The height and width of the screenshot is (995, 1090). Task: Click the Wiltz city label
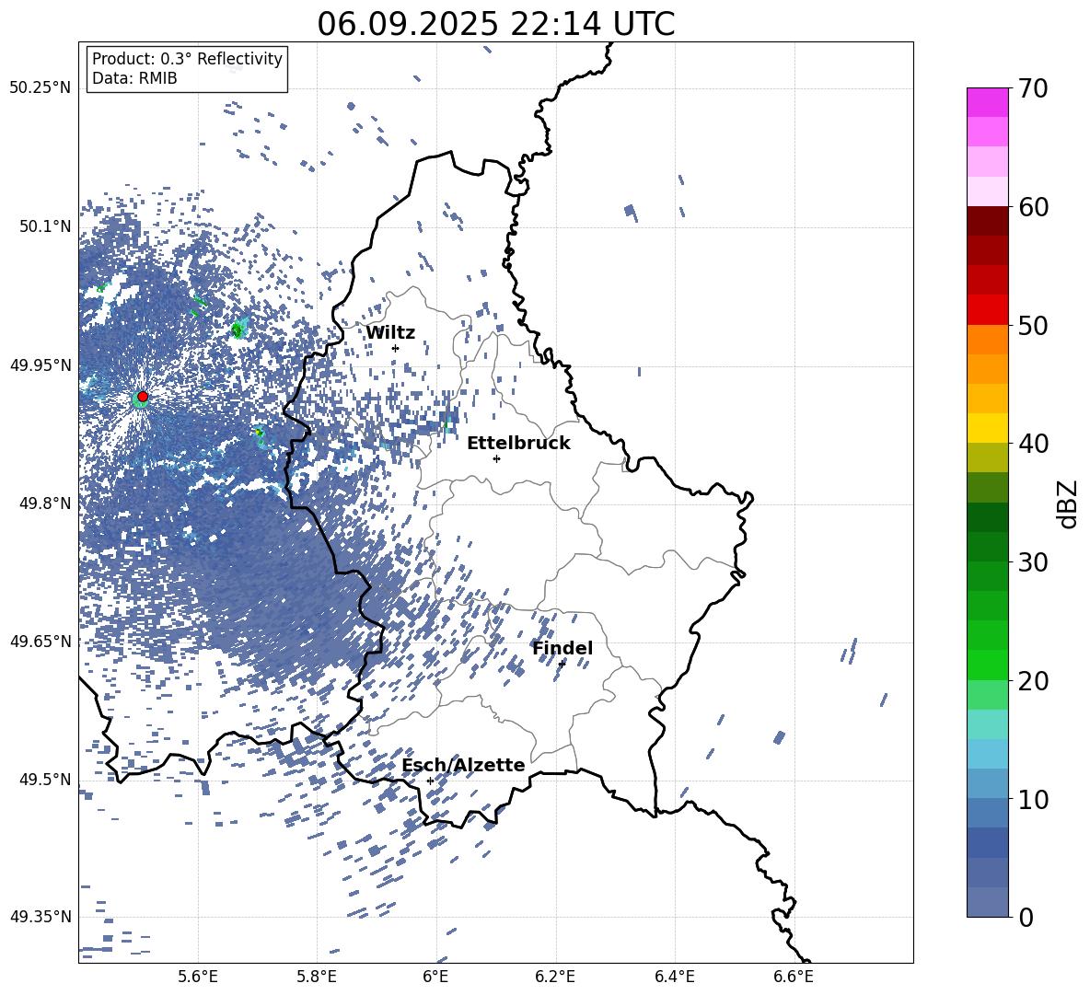[x=390, y=332]
